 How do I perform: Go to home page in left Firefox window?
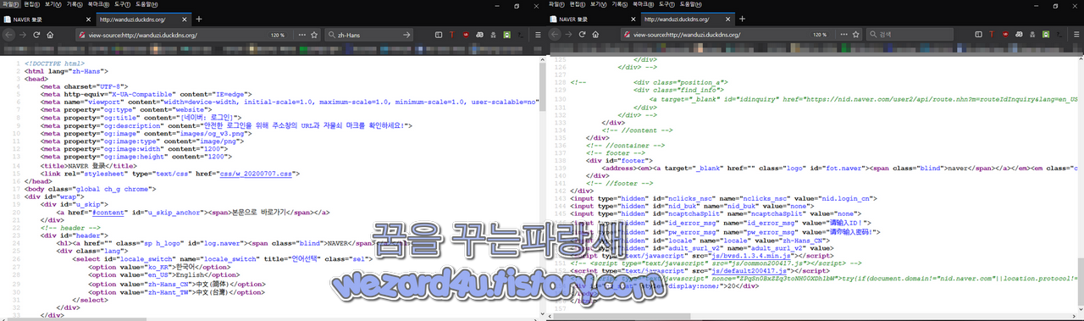pyautogui.click(x=51, y=35)
